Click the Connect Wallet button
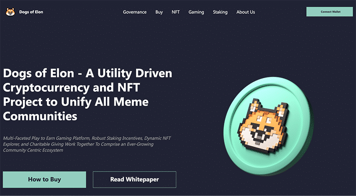Viewport: 356px width, 196px height. 330,12
